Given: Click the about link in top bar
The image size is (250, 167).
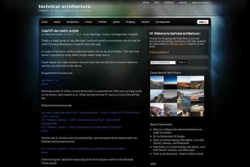Looking at the screenshot, I should click(x=146, y=3).
